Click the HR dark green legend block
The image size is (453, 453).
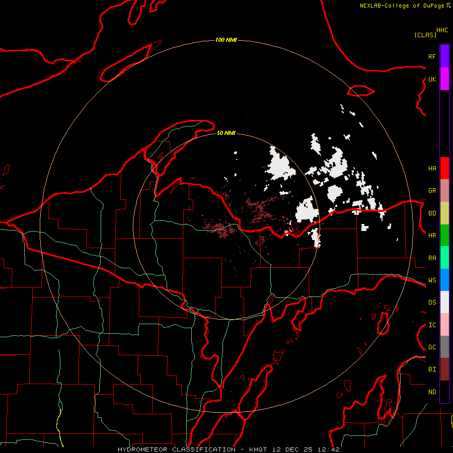pos(444,235)
